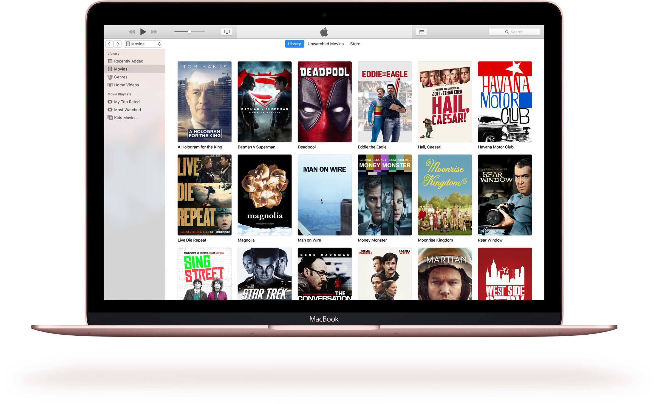Image resolution: width=657 pixels, height=404 pixels.
Task: Open the Colin Farrell Rachel Weisz poster
Action: 385,274
